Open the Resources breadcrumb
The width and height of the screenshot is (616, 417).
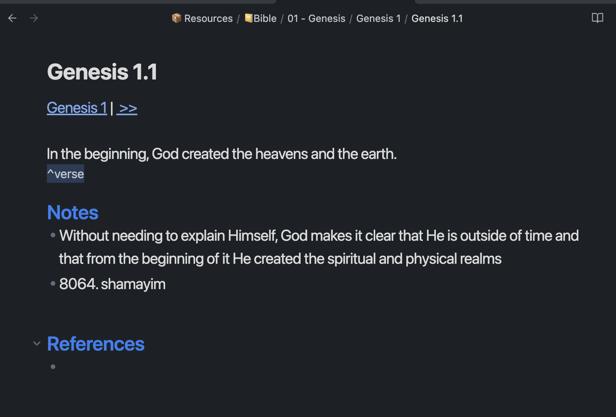[209, 18]
